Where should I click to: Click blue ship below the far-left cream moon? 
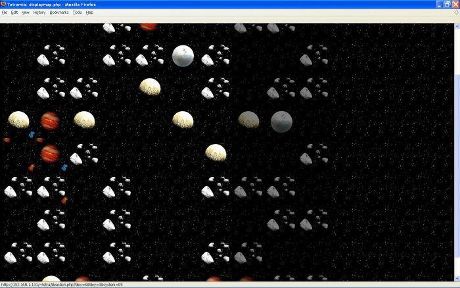[x=30, y=135]
